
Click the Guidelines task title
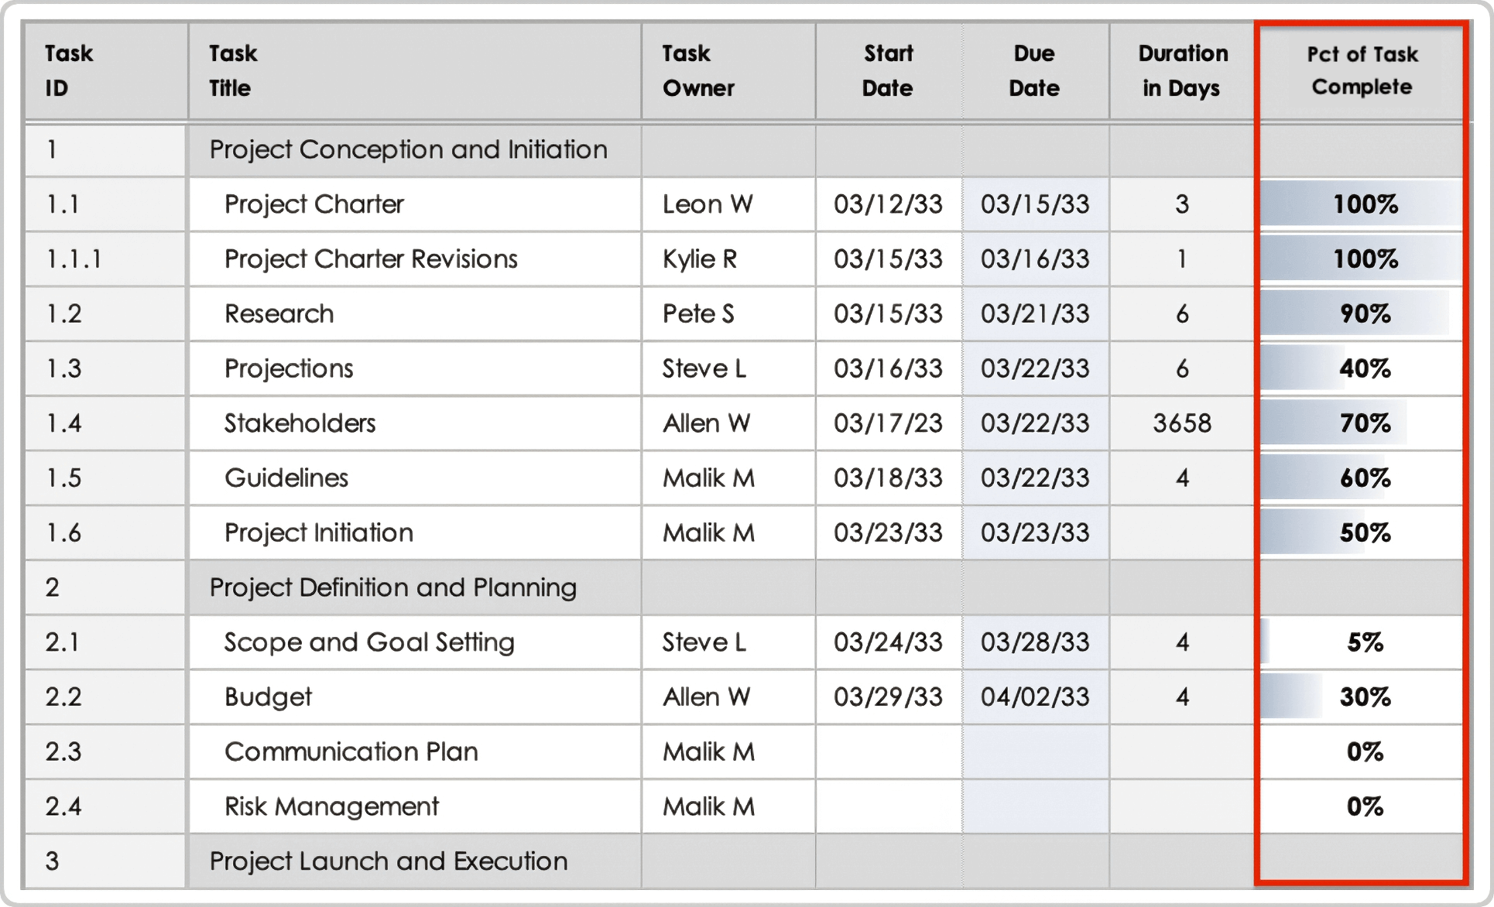[x=286, y=477]
